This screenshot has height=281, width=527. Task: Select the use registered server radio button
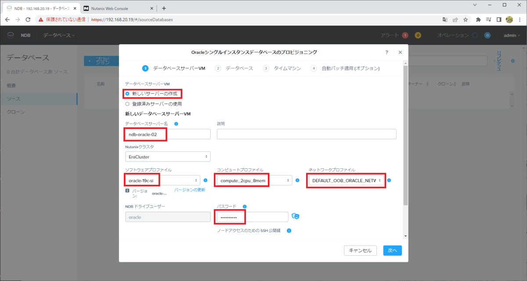click(127, 104)
